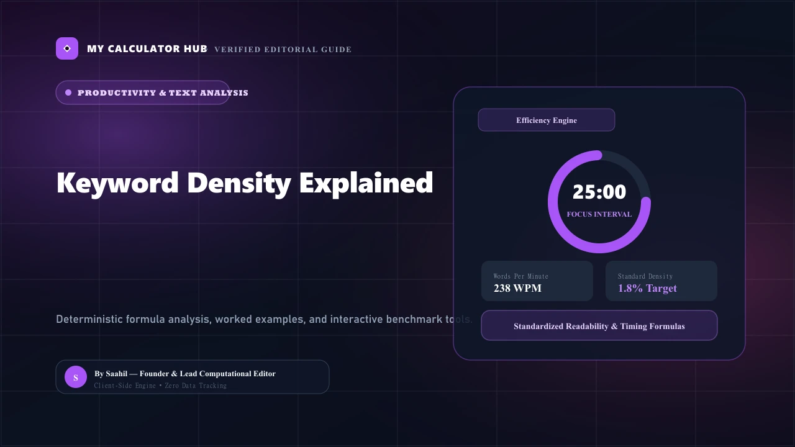The height and width of the screenshot is (447, 795).
Task: Click the "Keyword Density Explained" headline
Action: tap(245, 183)
